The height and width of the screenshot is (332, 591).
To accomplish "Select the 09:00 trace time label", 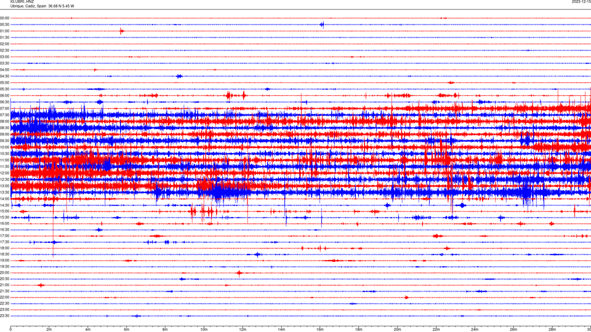I will tap(4, 135).
